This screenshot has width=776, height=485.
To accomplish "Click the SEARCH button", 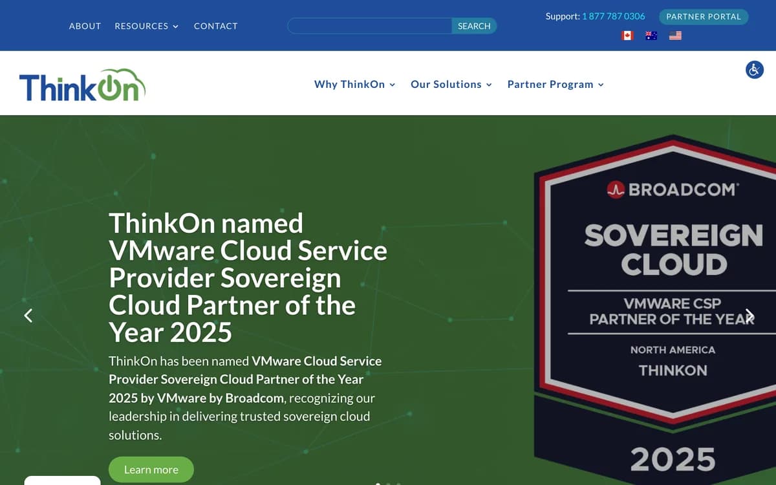I will (474, 26).
